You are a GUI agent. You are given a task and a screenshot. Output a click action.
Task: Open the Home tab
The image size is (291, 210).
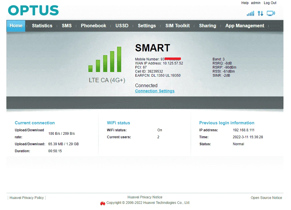pyautogui.click(x=16, y=26)
